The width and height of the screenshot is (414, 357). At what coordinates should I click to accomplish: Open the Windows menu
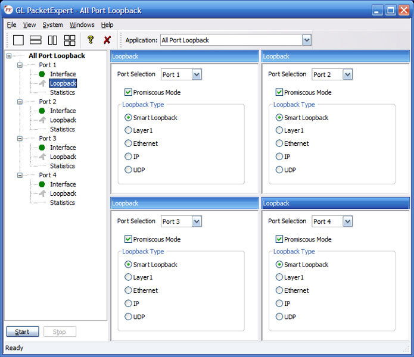tap(82, 25)
